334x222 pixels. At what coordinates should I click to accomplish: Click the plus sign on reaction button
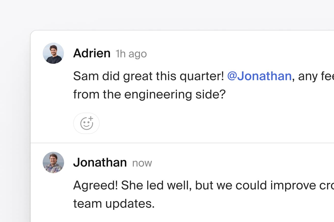pyautogui.click(x=91, y=119)
